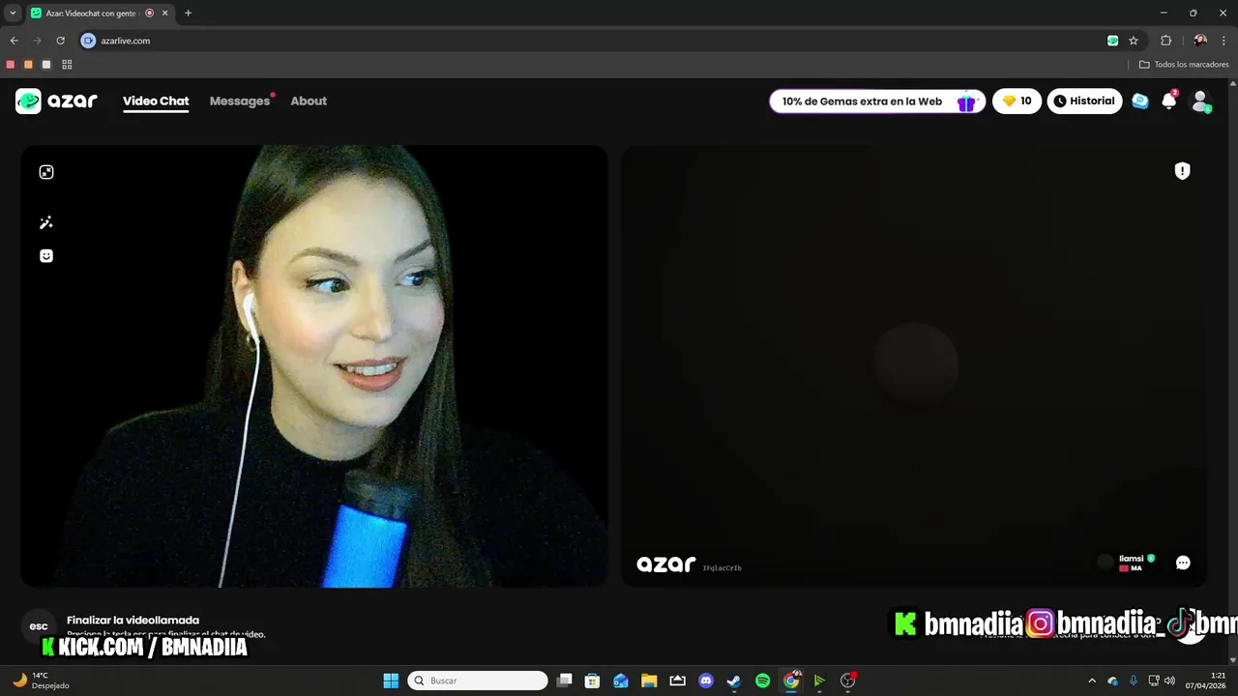This screenshot has height=696, width=1238.
Task: Open the Historial button
Action: (1084, 101)
